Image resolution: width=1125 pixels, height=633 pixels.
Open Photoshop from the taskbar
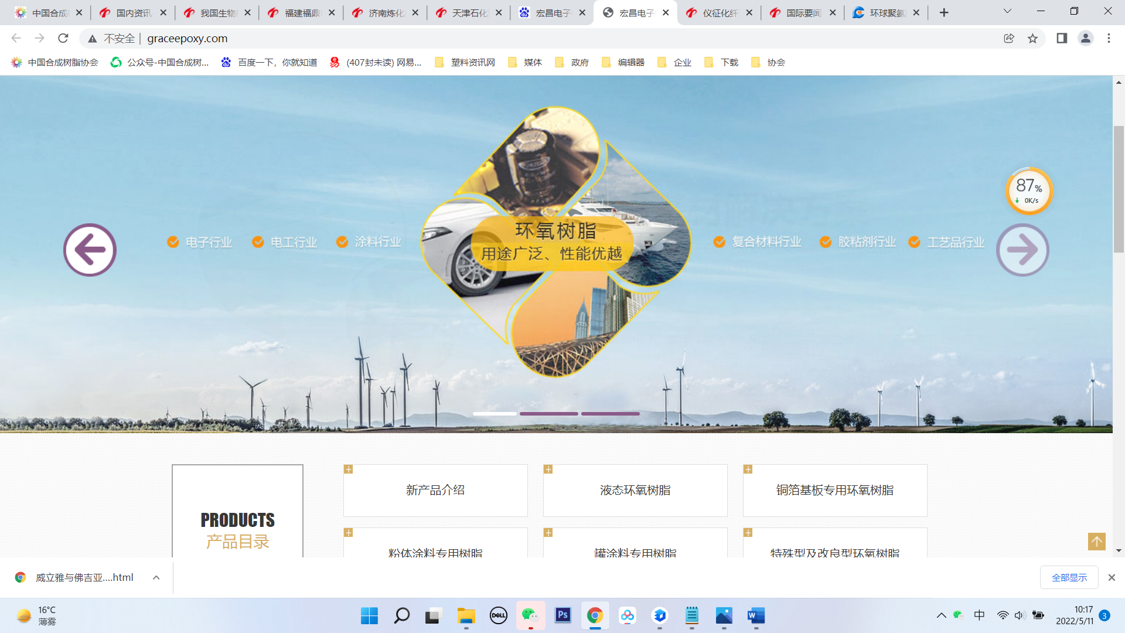[x=562, y=616]
